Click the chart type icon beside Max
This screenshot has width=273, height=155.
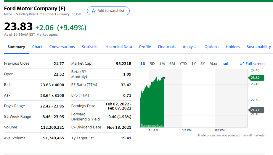226,64
